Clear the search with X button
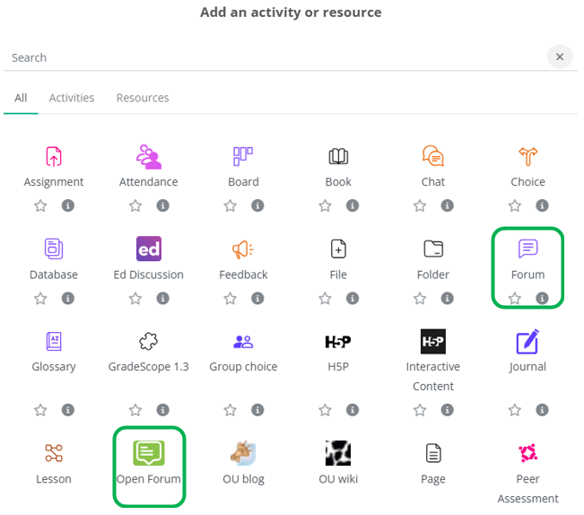Viewport: 584px width, 515px height. [x=560, y=57]
